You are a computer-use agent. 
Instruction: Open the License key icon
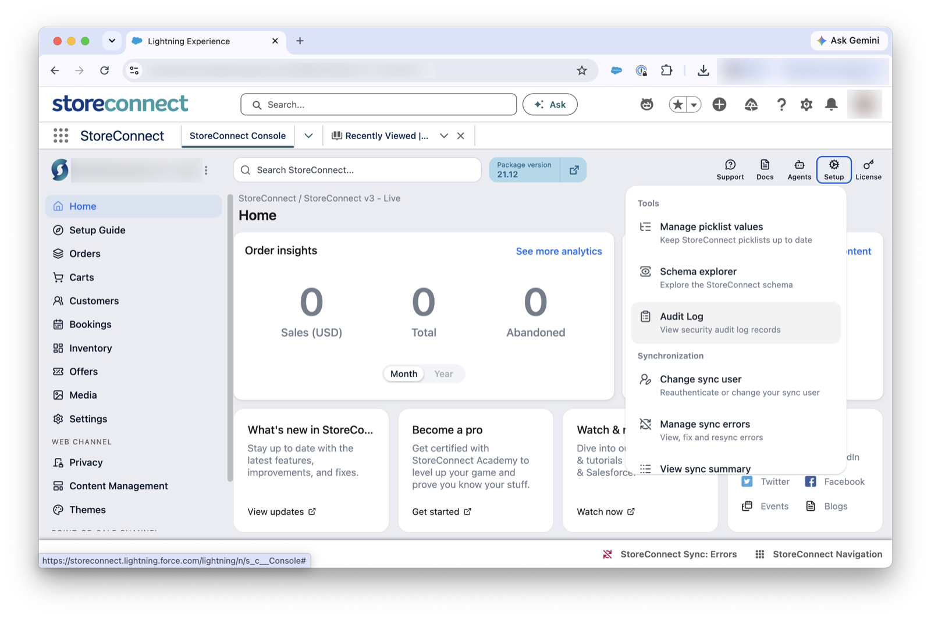click(868, 170)
